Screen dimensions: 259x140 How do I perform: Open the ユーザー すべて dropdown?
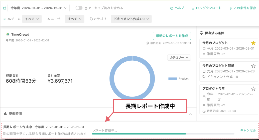click(74, 19)
